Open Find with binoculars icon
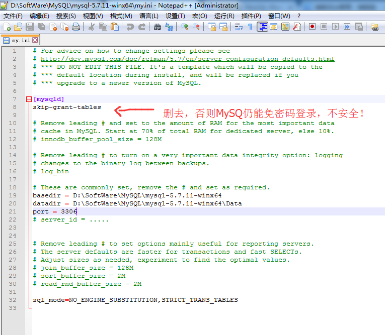The height and width of the screenshot is (335, 385). (x=158, y=27)
